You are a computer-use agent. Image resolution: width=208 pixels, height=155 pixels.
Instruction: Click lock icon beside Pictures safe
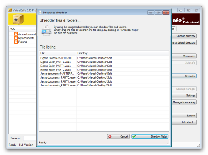[x=16, y=42]
